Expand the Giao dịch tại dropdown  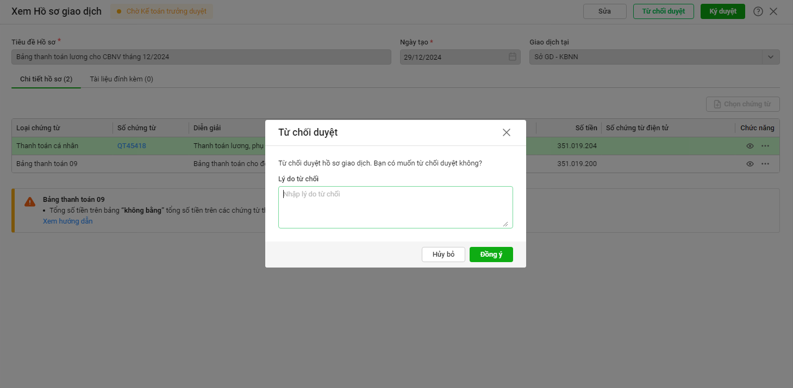click(771, 57)
